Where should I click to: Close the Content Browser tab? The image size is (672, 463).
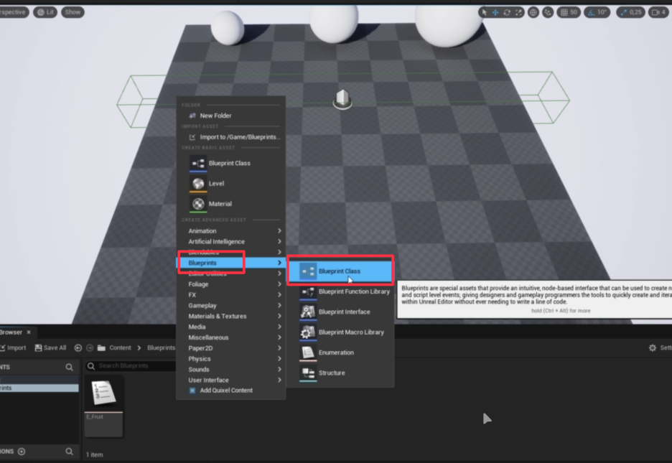29,332
